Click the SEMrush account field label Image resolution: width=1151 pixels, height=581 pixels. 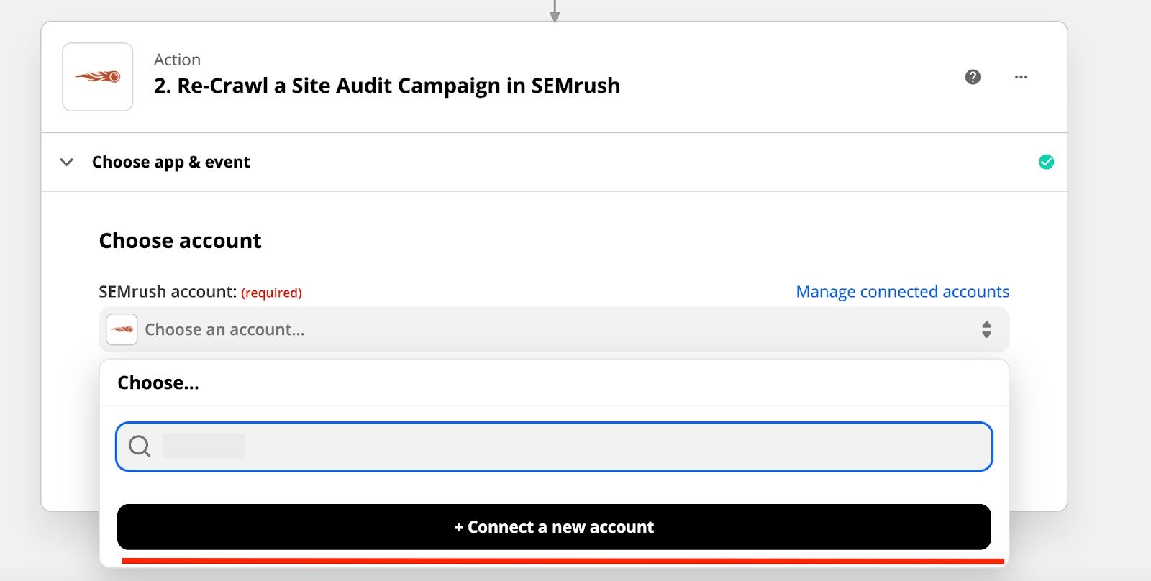[x=168, y=292]
